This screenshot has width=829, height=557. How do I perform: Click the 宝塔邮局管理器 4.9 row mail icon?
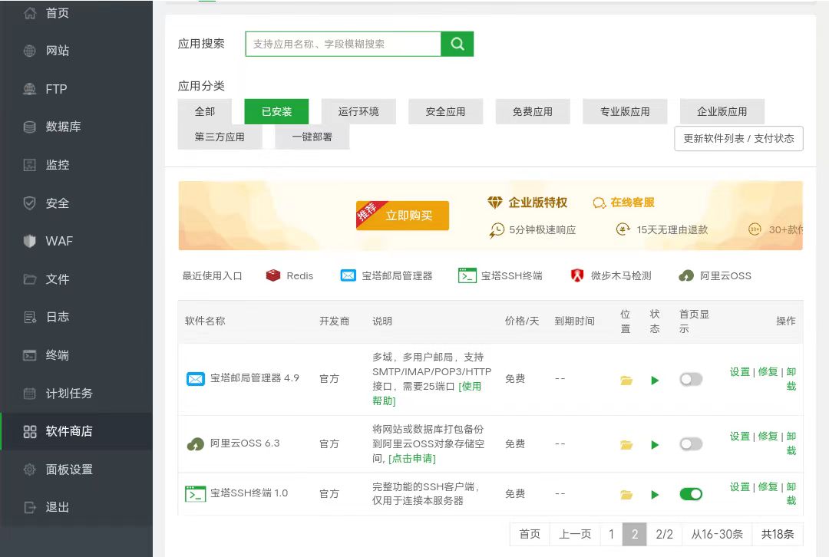point(196,379)
